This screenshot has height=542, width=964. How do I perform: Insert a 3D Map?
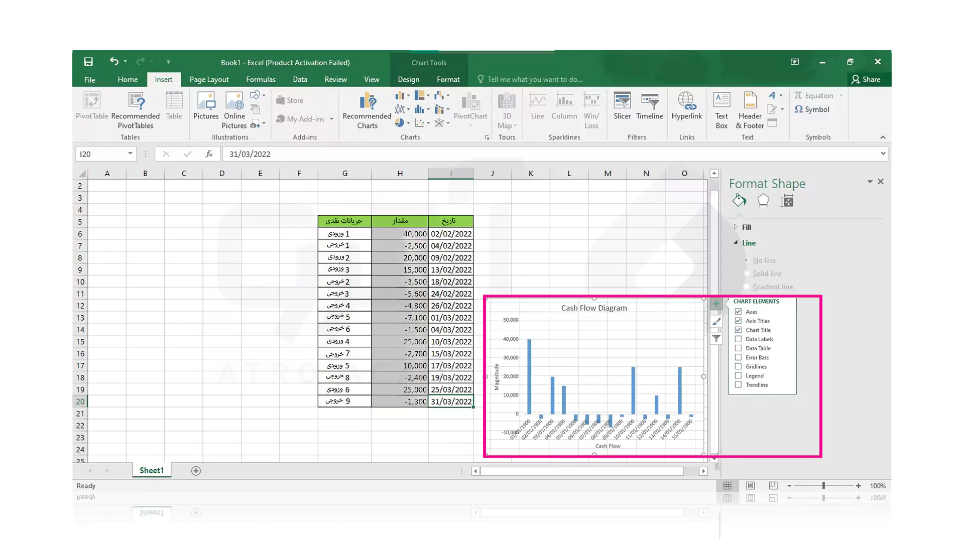point(507,110)
